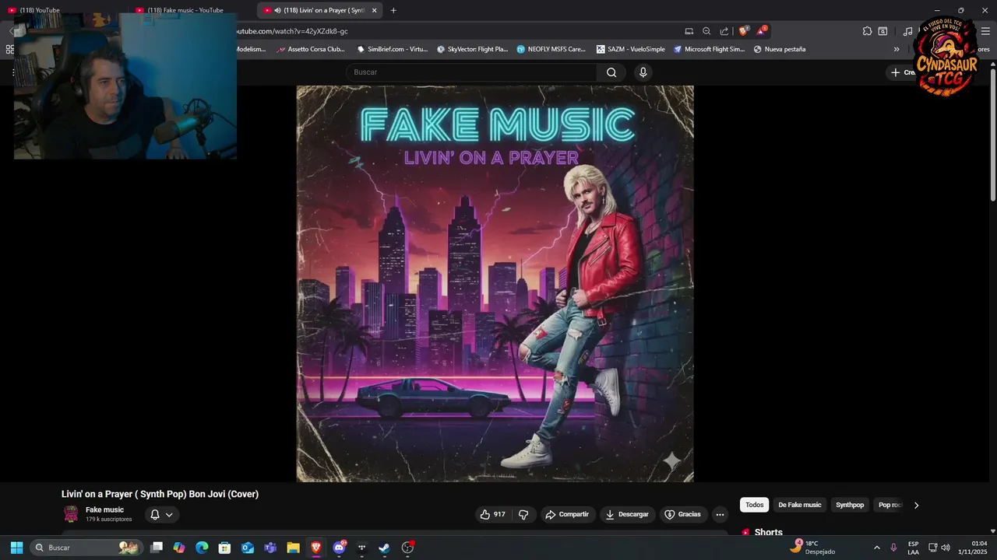Screen dimensions: 997x560
Task: Click the Brave browser taskbar icon
Action: point(315,548)
